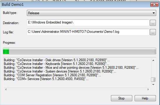Click log output scroll down arrow

coord(153,84)
